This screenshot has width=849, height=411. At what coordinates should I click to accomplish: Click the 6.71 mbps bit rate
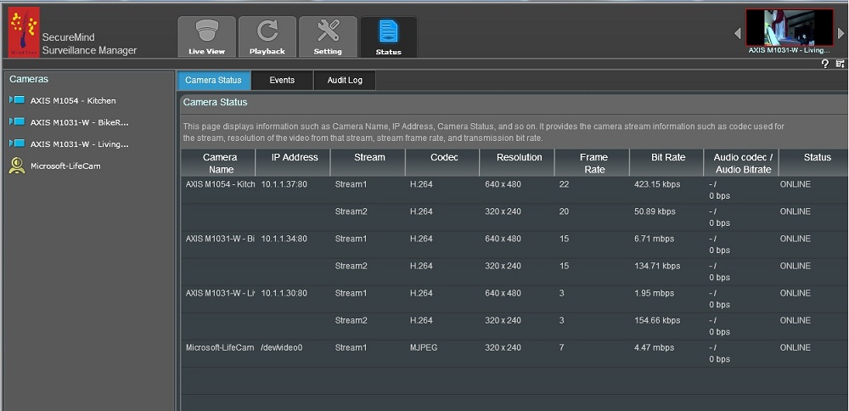pyautogui.click(x=654, y=239)
